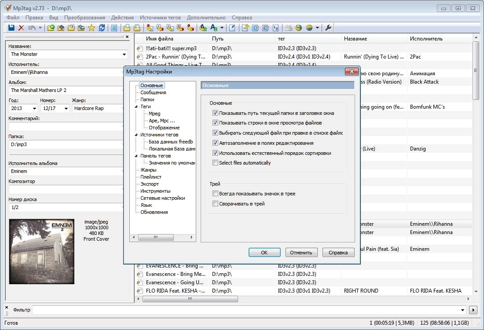Enable Select files automatically
Viewport: 484px width, 330px height.
215,163
